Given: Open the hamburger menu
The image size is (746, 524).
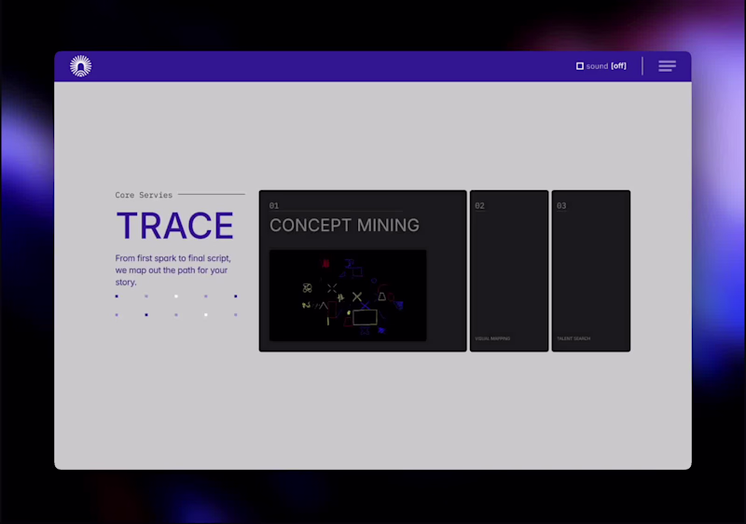Looking at the screenshot, I should [x=667, y=66].
